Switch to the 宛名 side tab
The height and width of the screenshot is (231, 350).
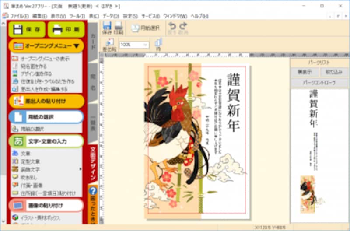click(93, 82)
